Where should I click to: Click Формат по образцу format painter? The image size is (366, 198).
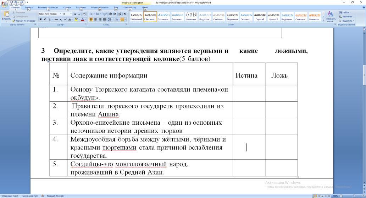(24, 21)
